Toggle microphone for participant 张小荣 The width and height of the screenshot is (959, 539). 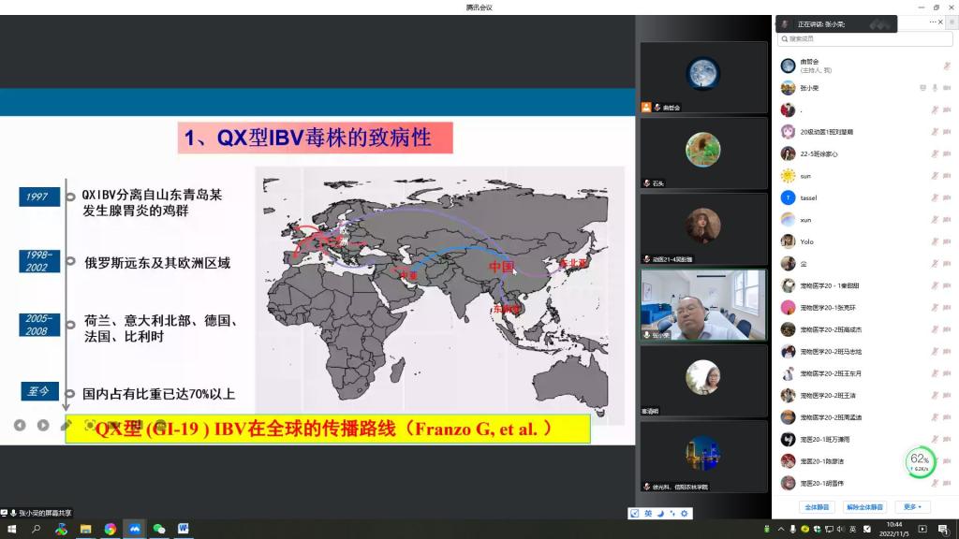tap(935, 88)
